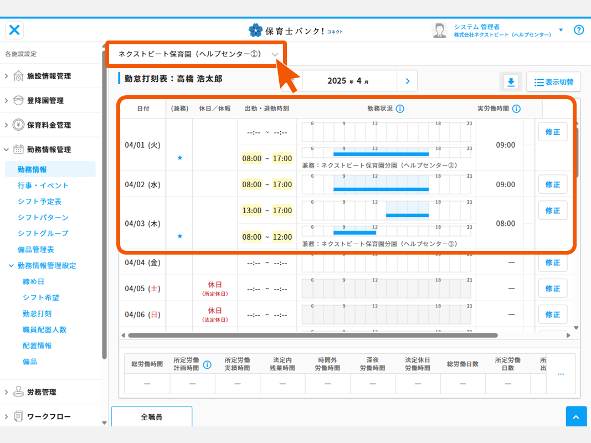Viewport: 591px width, 443px height.
Task: Expand 施設情報管理 in the sidebar
Action: [x=49, y=76]
